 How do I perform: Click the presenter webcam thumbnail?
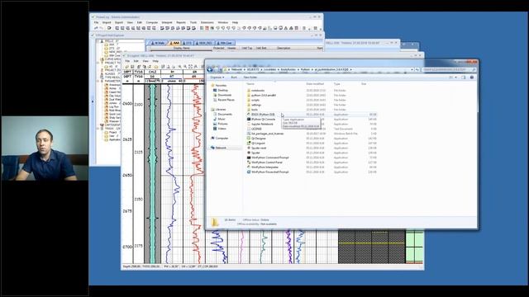click(45, 148)
